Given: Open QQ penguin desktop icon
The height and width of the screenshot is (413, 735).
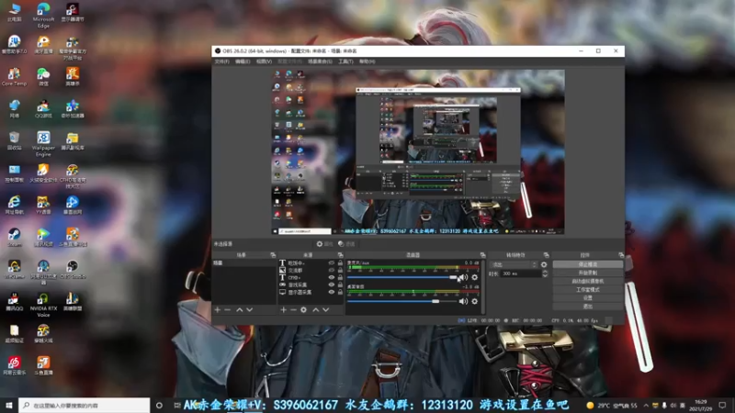Looking at the screenshot, I should (x=14, y=301).
